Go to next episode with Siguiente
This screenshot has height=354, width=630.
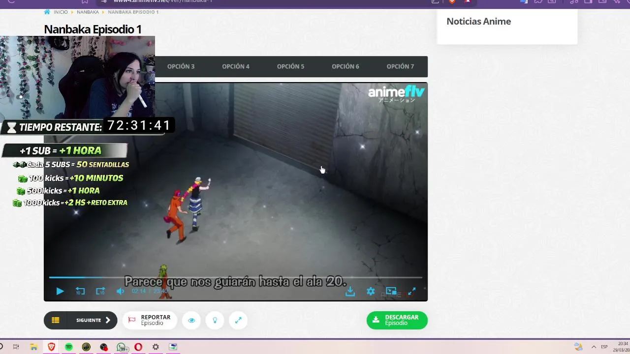click(93, 320)
